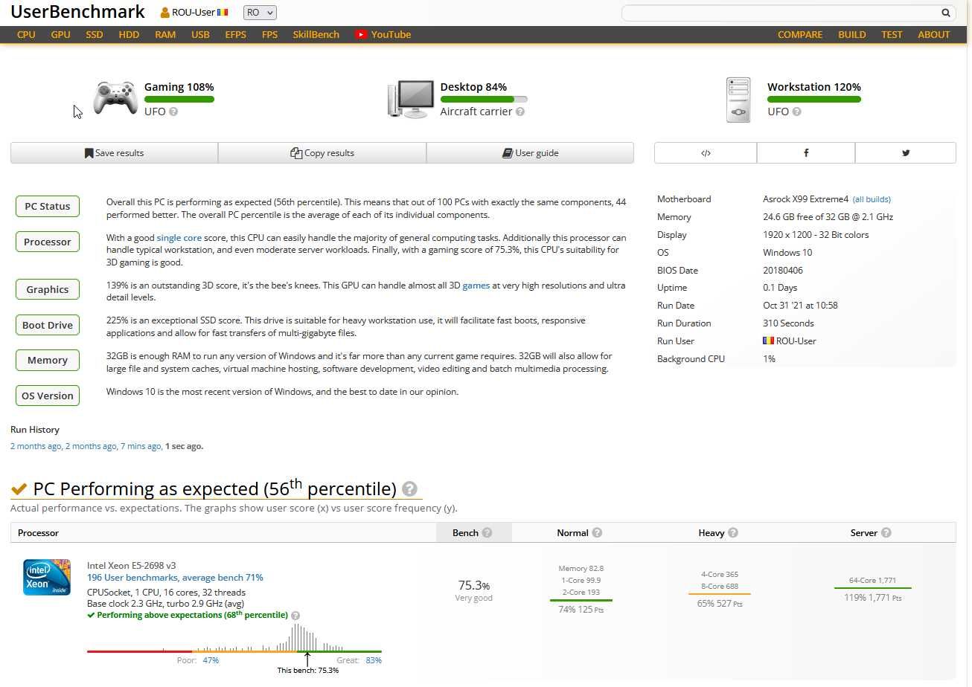Click help icon next to Bench column
Screen dimensions: 972x687
coord(487,532)
